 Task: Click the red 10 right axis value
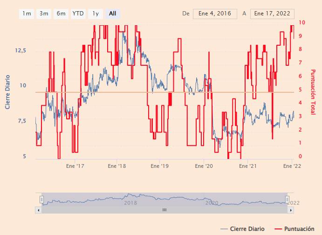point(301,22)
